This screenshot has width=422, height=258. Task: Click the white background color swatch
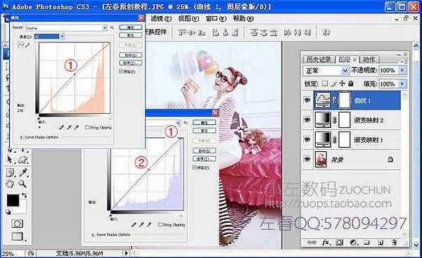[x=21, y=210]
